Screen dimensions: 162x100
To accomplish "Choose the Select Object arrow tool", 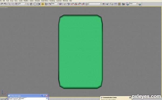I will click(x=28, y=4).
